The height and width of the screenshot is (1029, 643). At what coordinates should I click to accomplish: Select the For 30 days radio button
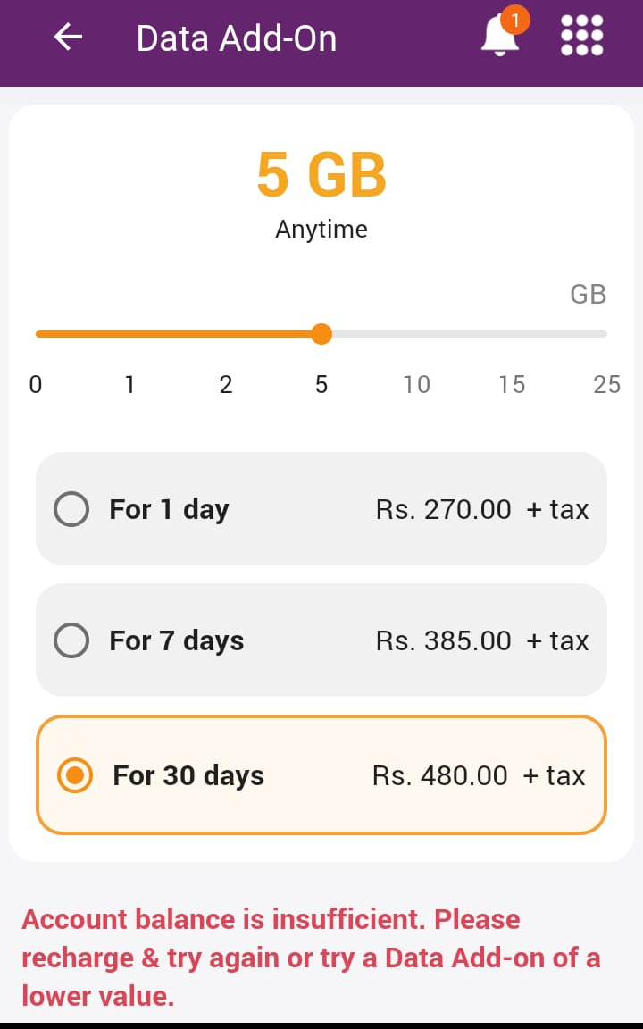tap(75, 775)
